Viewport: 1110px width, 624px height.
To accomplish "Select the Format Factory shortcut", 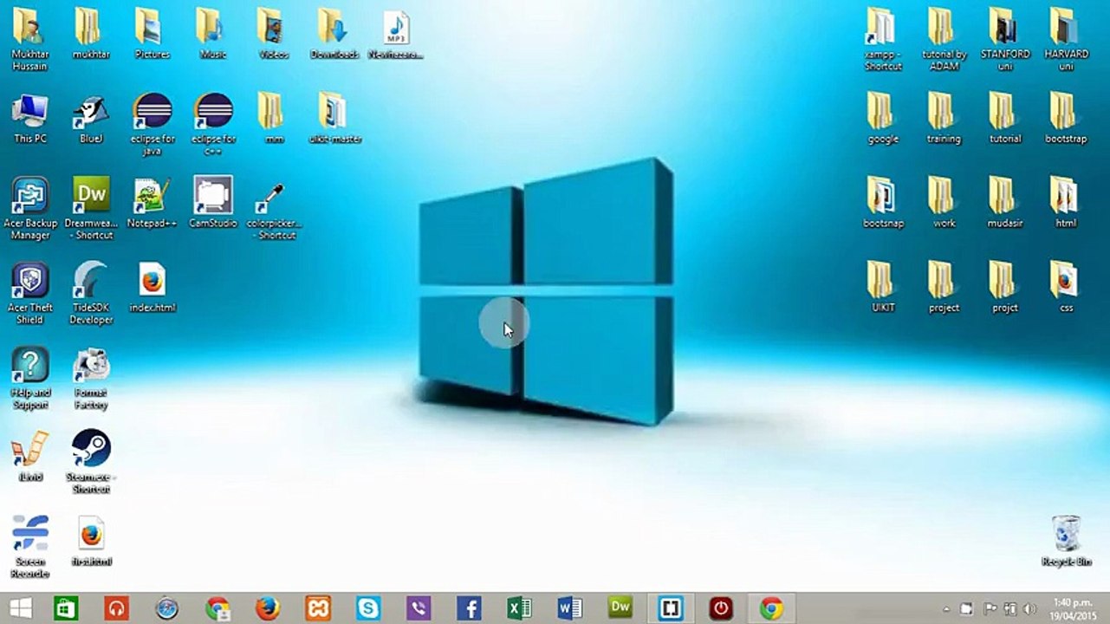I will coord(91,378).
